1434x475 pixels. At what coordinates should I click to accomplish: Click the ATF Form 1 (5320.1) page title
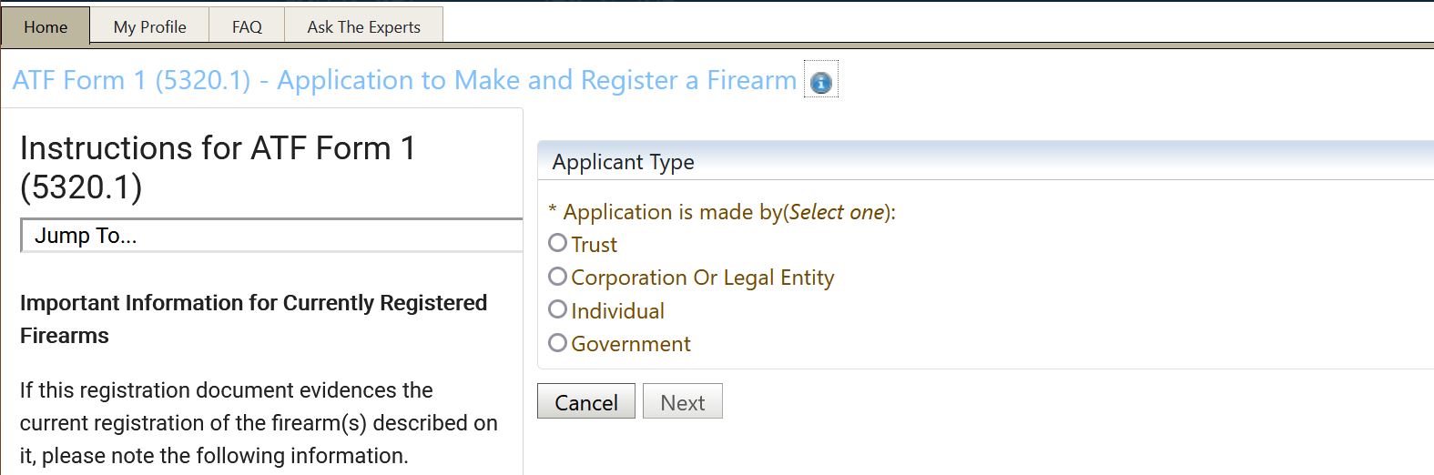(x=404, y=80)
